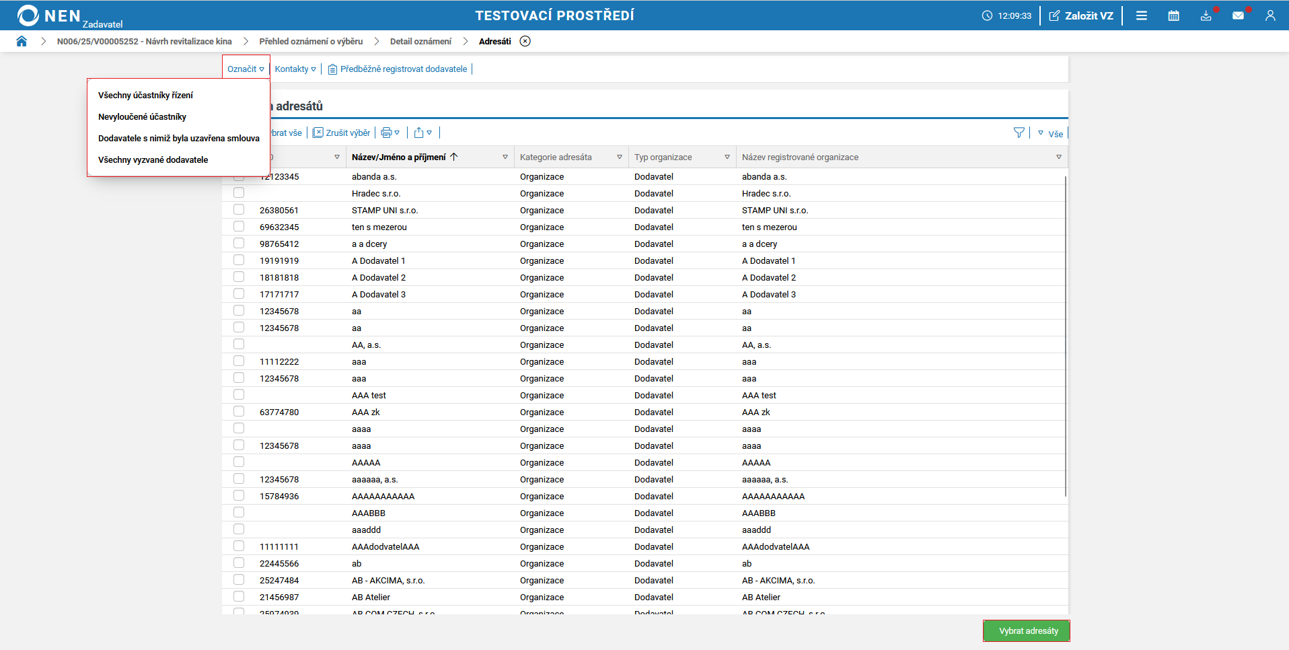Click 'Předběžně registrovat dodavatele' link

[x=403, y=69]
